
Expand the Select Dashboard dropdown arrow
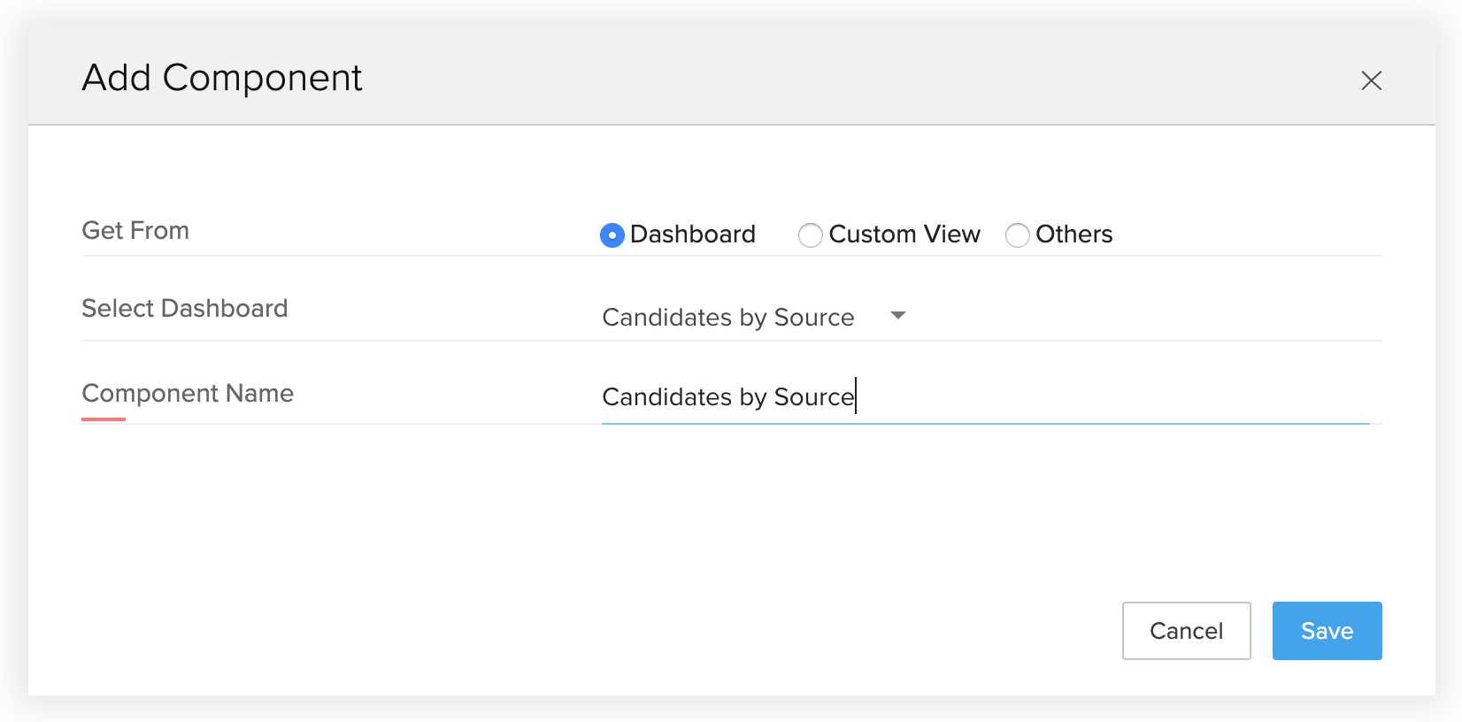898,316
